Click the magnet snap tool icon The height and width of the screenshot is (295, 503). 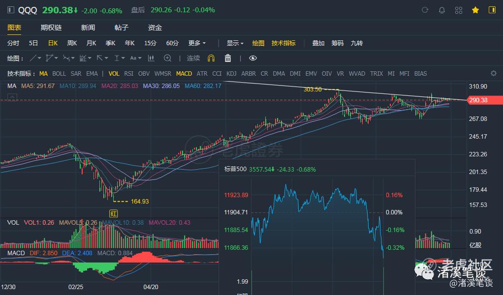(x=211, y=58)
